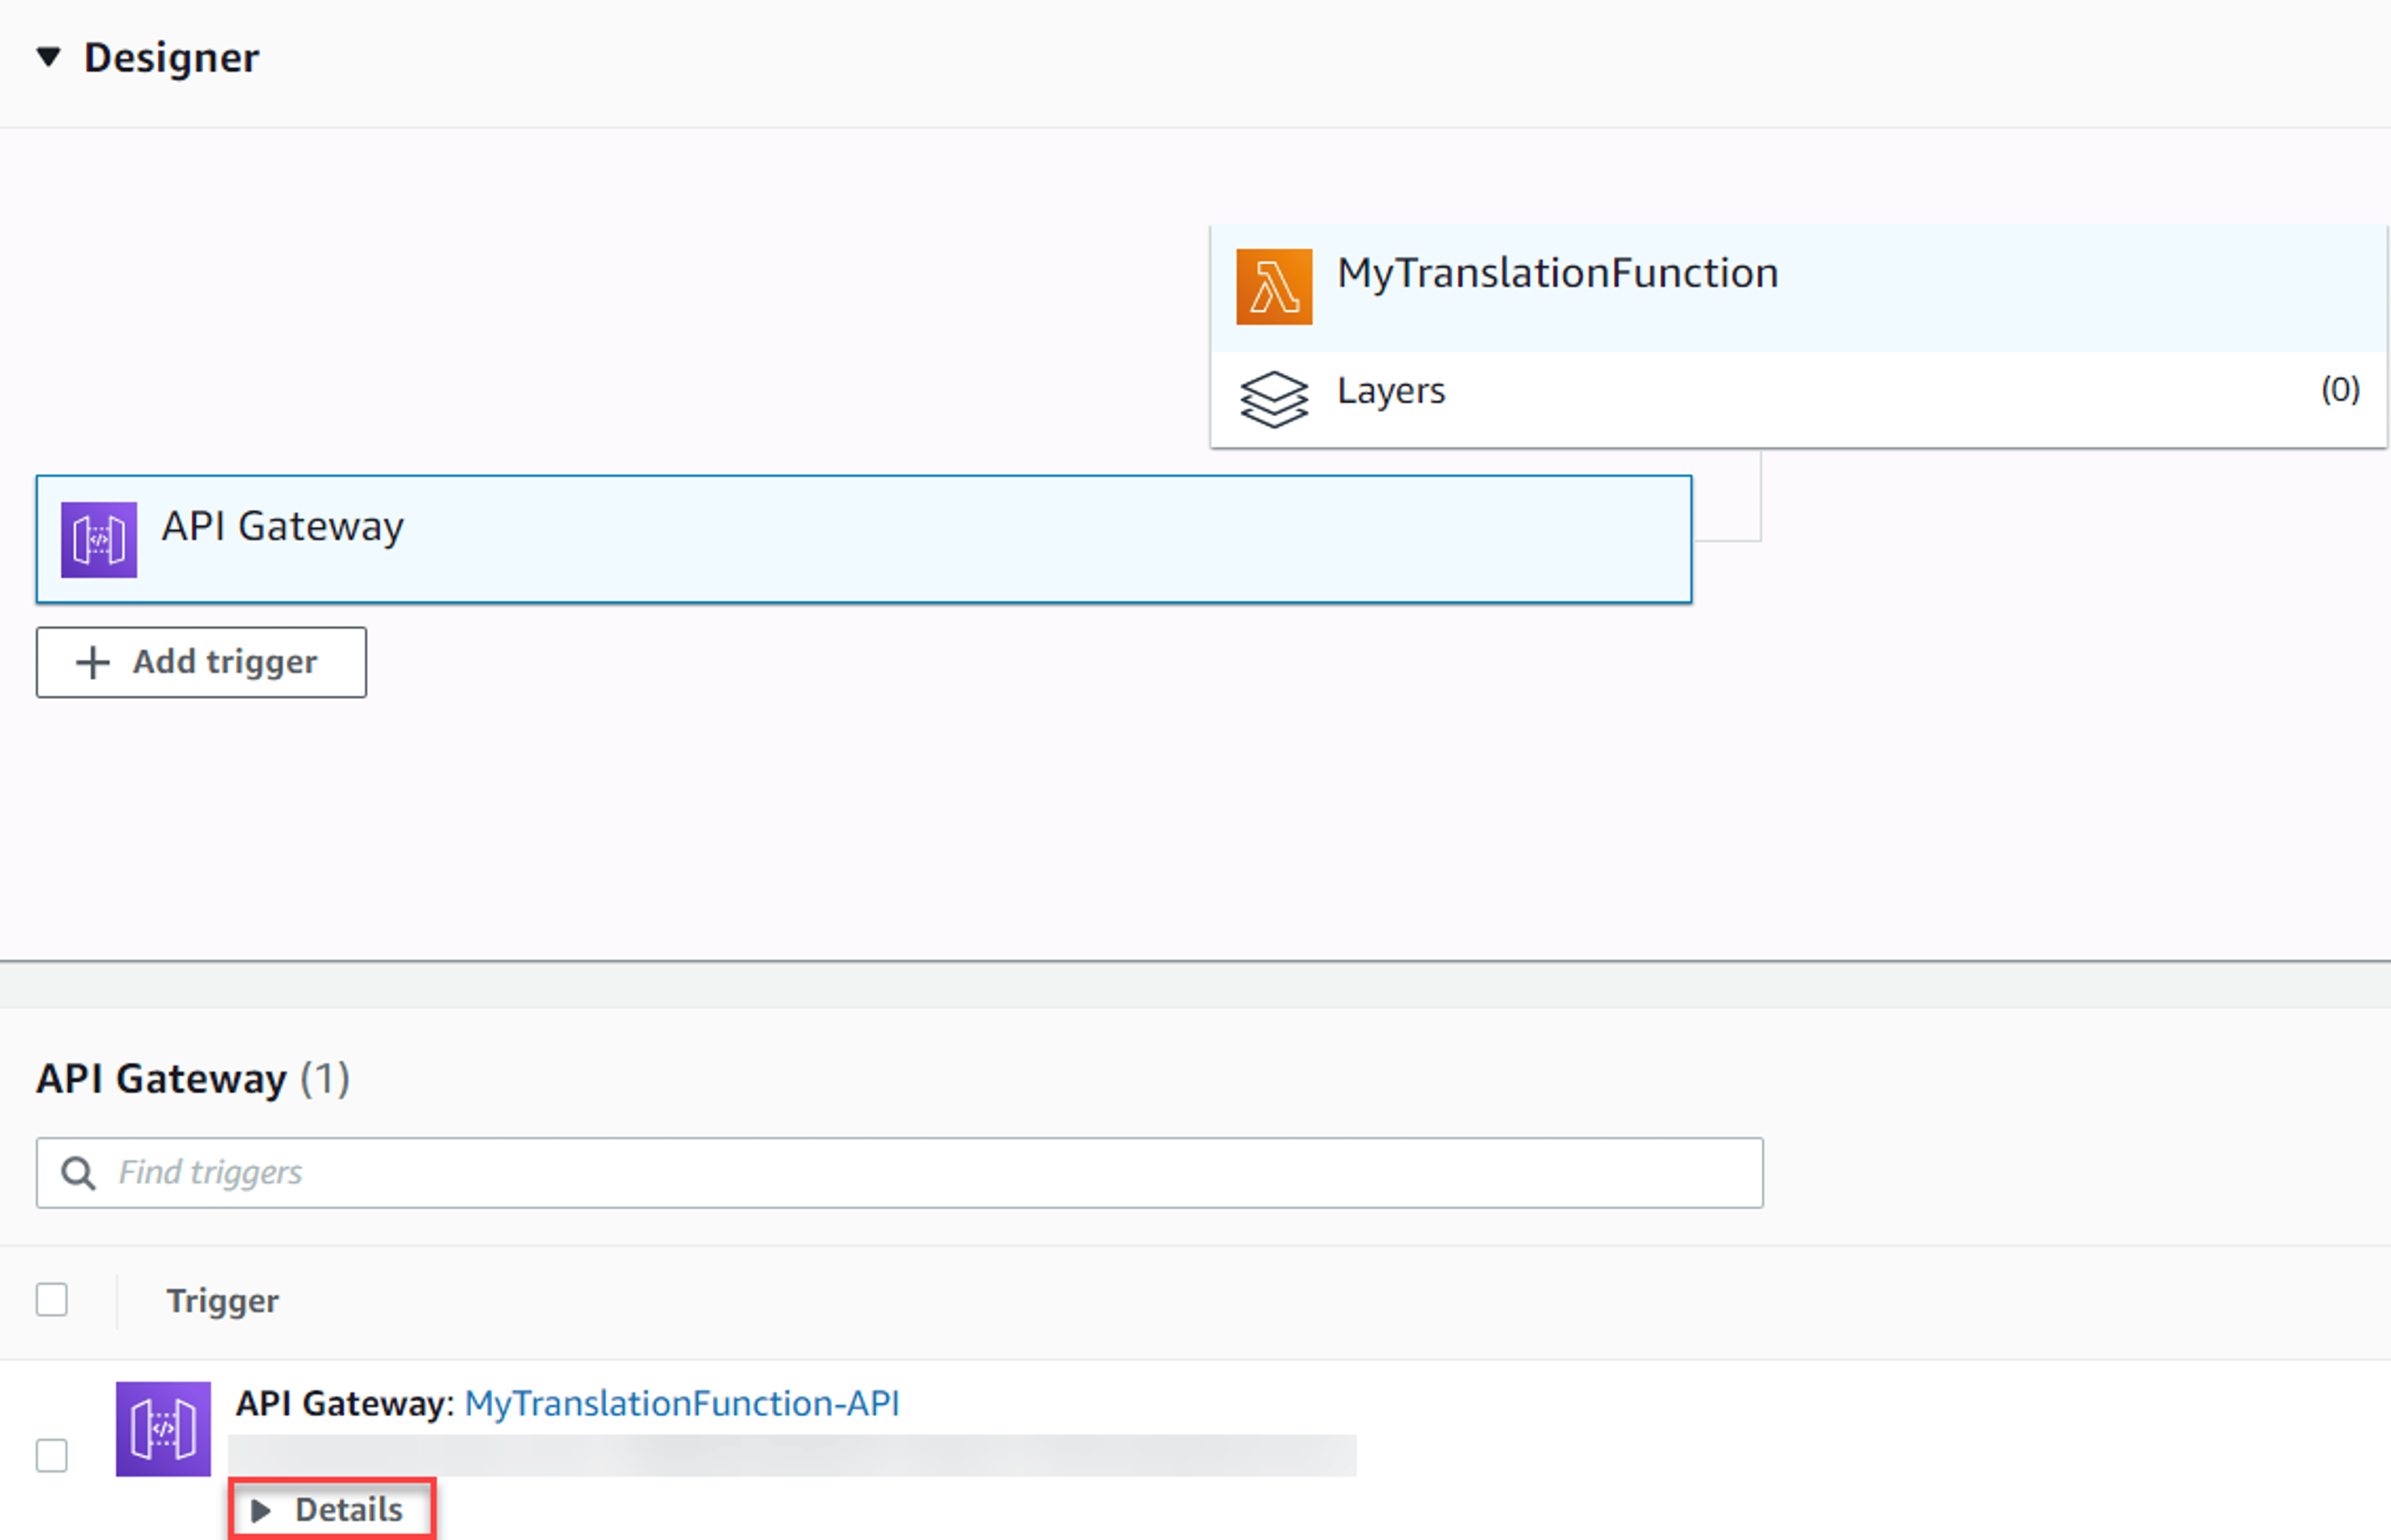
Task: Open the MyTranslationFunction-API link
Action: 682,1404
